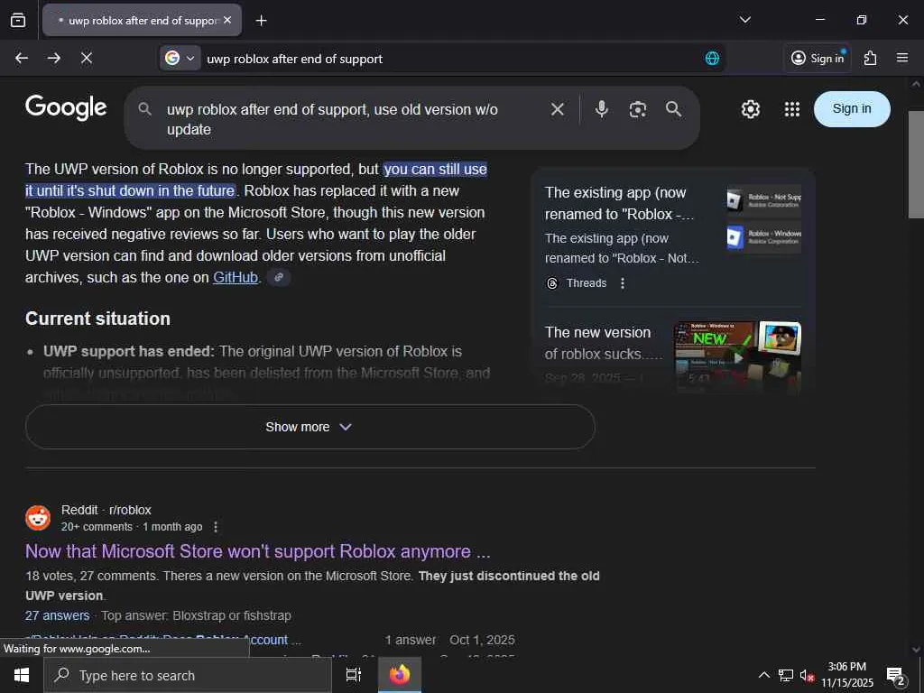Screen dimensions: 924x693
Task: Click the 'Reddit · r/roblox' source text
Action: tap(106, 511)
